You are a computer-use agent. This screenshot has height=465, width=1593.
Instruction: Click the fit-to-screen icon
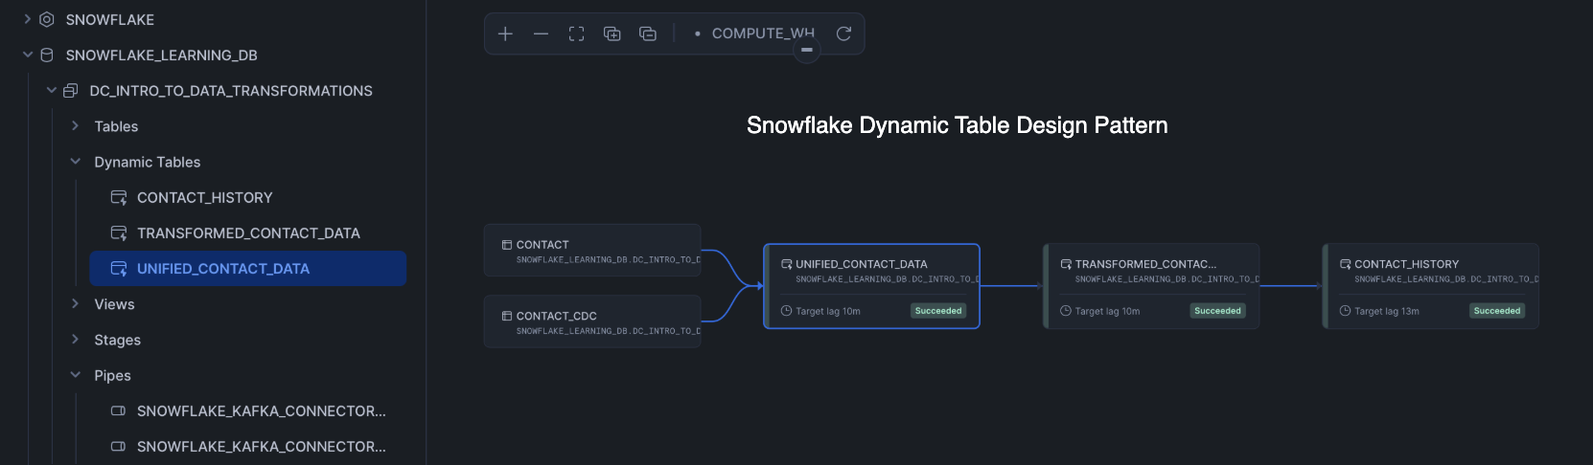(x=576, y=33)
